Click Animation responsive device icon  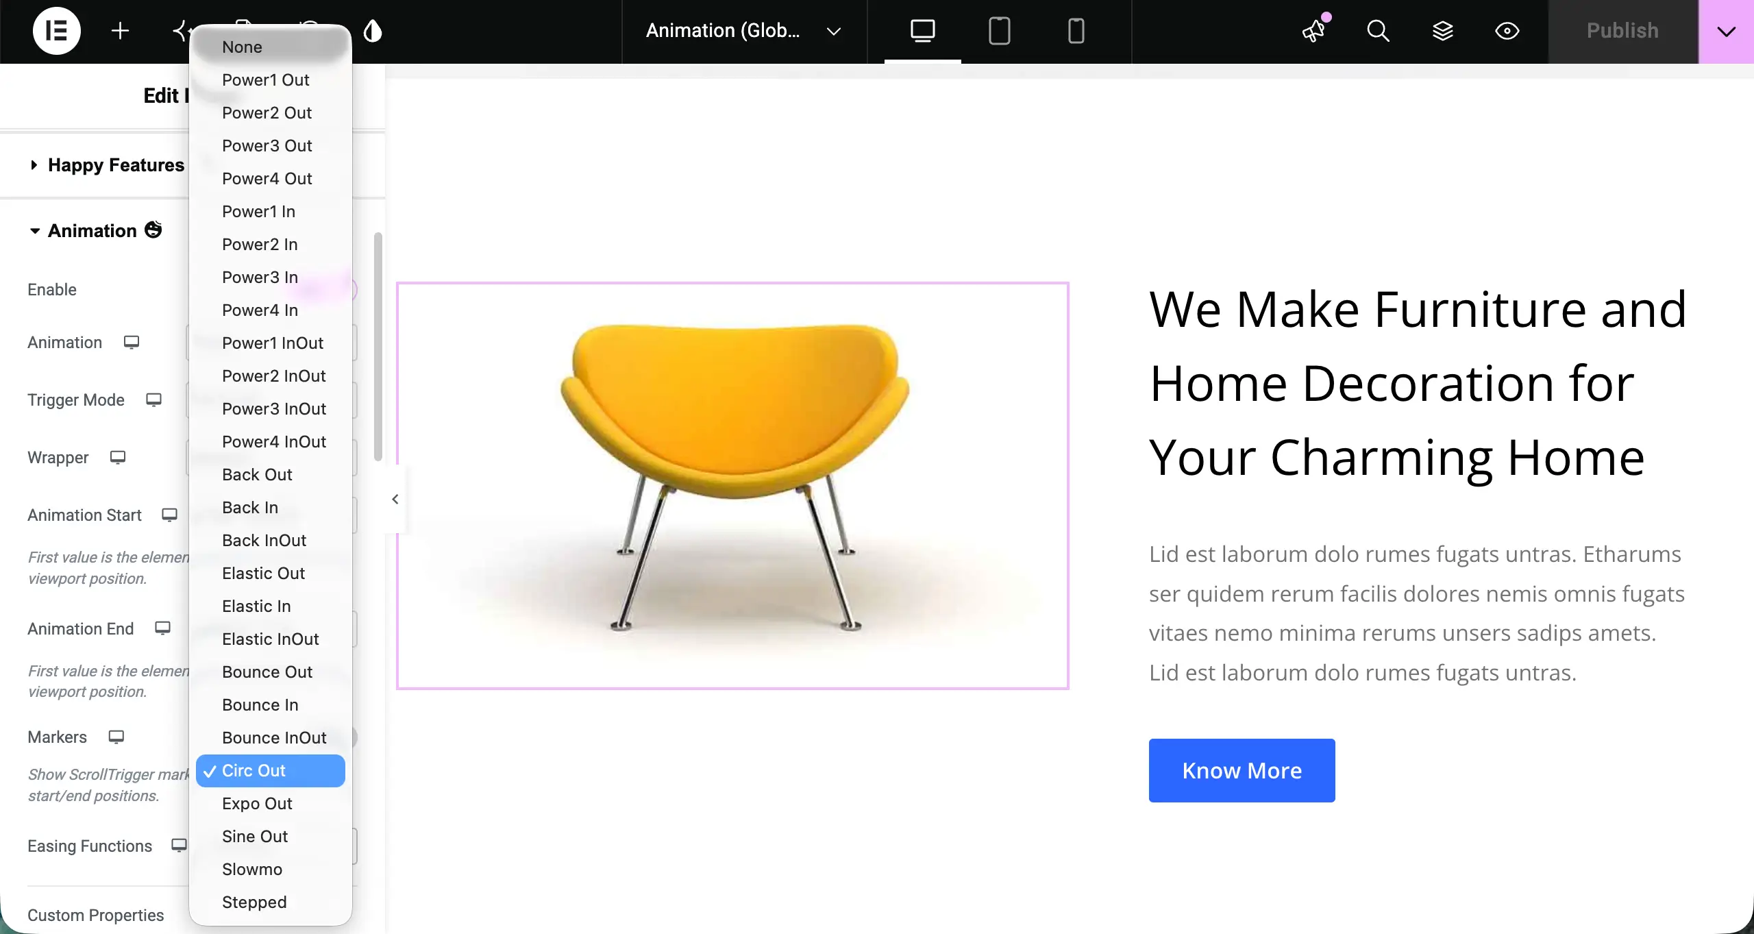coord(132,342)
